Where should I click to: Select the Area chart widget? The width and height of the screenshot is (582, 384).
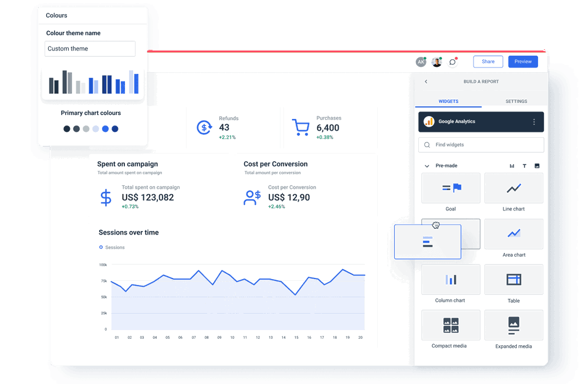coord(514,234)
